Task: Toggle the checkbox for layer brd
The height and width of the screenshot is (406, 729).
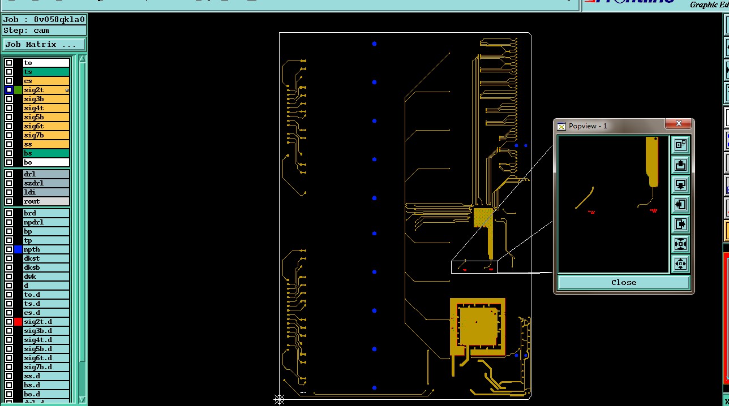Action: [9, 213]
